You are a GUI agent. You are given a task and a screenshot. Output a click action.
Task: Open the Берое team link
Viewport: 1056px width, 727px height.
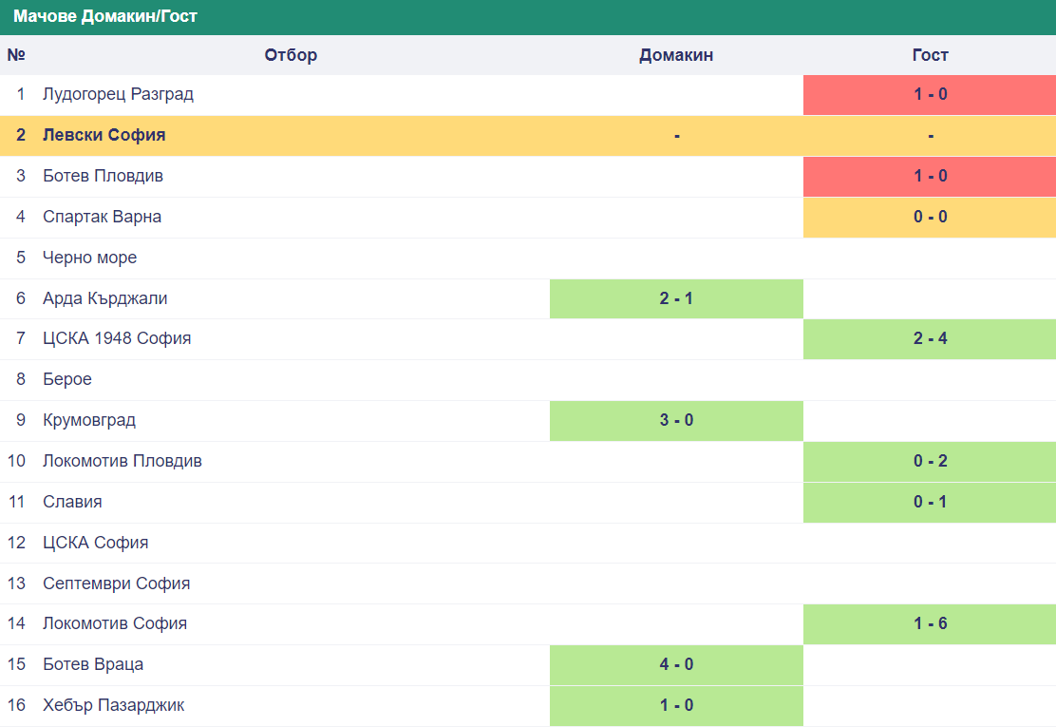pyautogui.click(x=66, y=379)
